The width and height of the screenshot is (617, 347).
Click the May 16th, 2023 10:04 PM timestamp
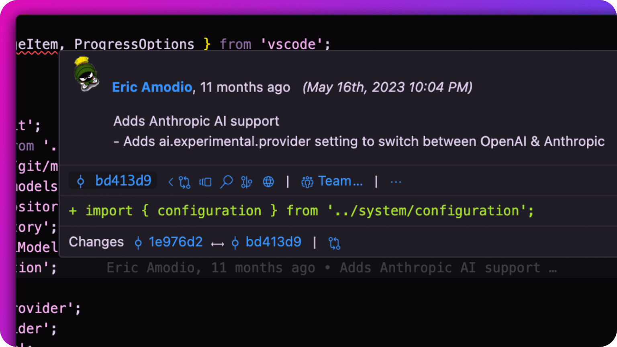[387, 87]
